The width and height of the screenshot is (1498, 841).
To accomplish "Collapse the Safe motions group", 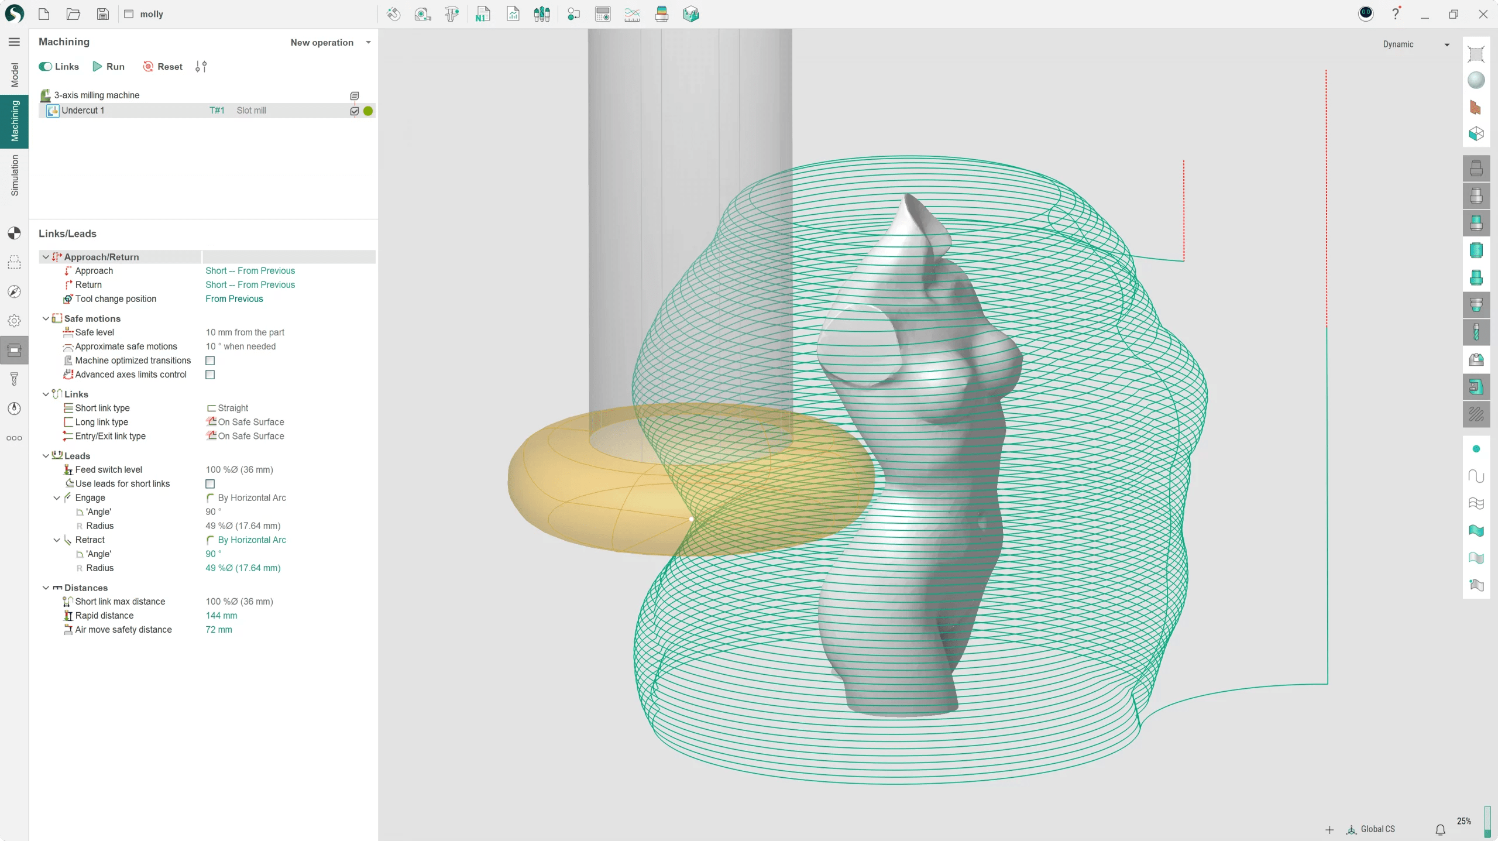I will pos(46,318).
